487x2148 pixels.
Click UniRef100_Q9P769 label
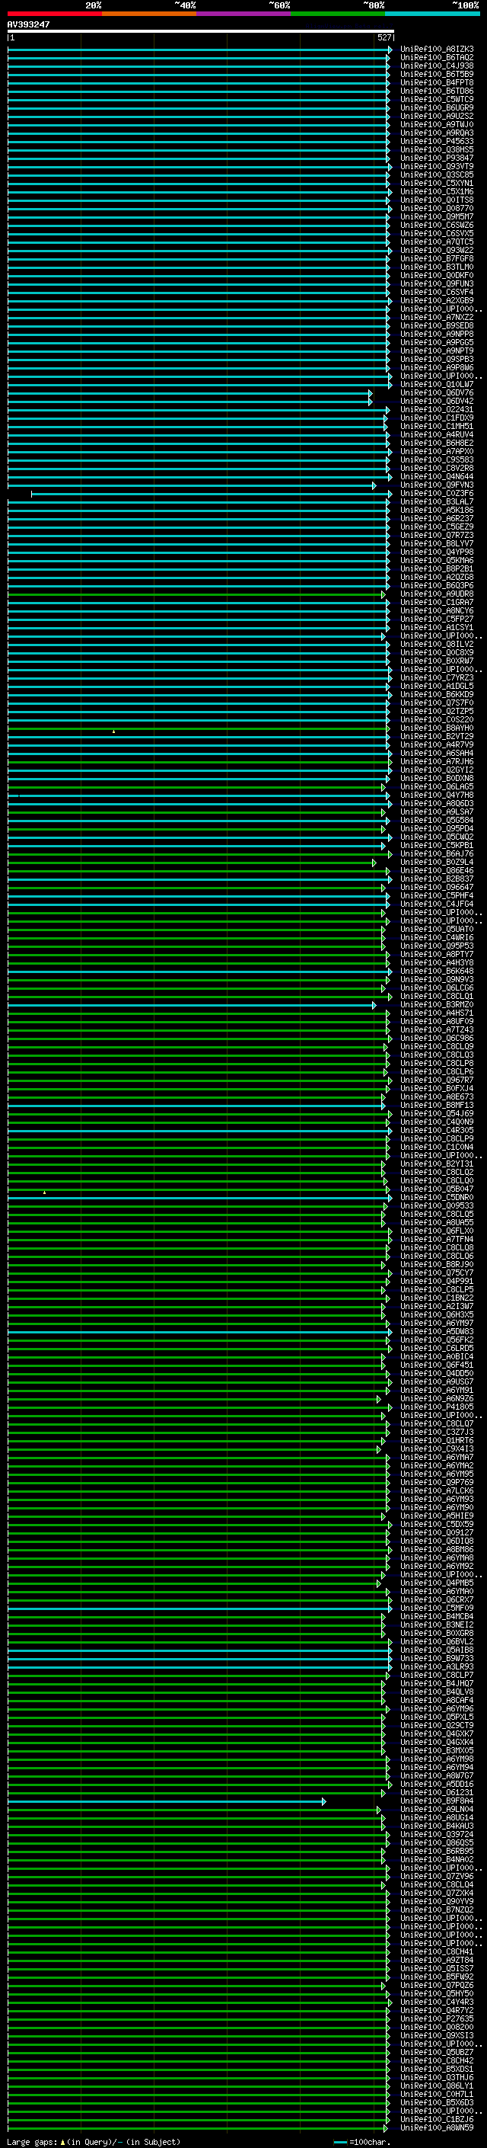[x=437, y=1483]
